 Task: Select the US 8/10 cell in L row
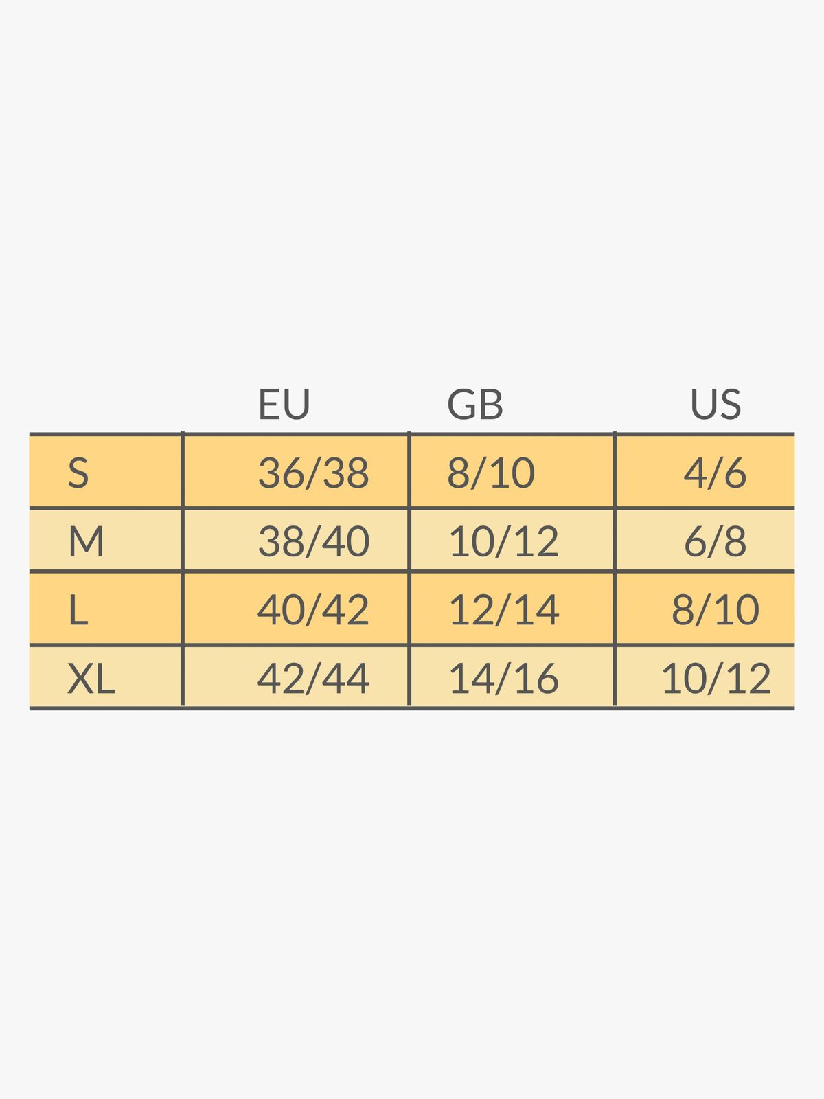(x=715, y=610)
